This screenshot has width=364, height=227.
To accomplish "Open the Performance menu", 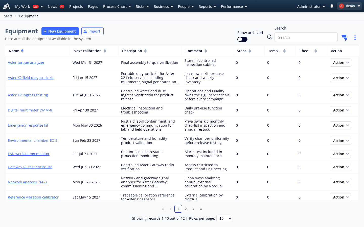I will [x=234, y=6].
